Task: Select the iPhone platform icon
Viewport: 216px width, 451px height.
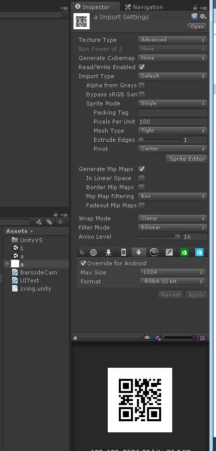Action: [x=123, y=252]
